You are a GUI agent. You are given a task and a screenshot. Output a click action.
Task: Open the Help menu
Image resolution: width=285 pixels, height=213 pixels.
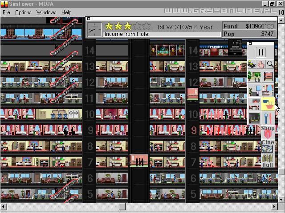[66, 12]
